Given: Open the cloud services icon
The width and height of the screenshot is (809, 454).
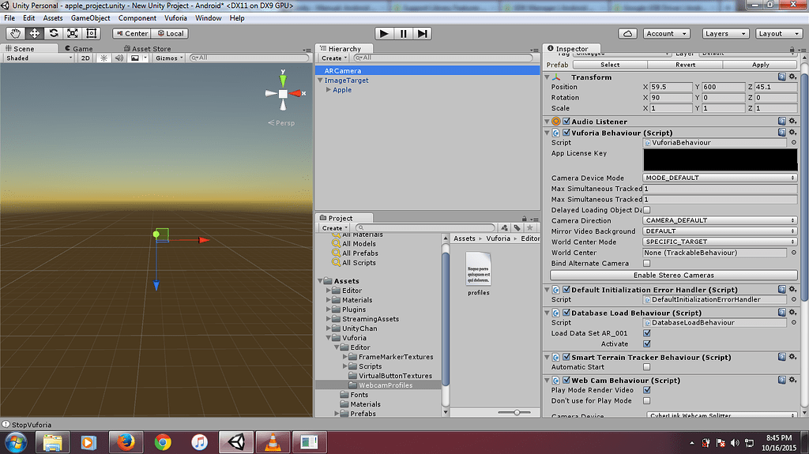Looking at the screenshot, I should coord(627,33).
